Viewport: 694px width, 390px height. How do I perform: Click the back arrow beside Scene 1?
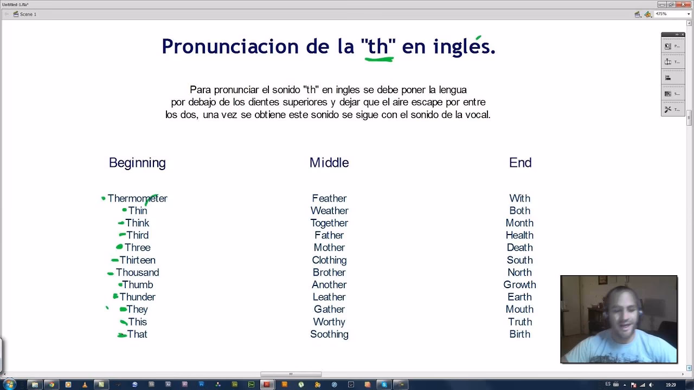click(7, 14)
